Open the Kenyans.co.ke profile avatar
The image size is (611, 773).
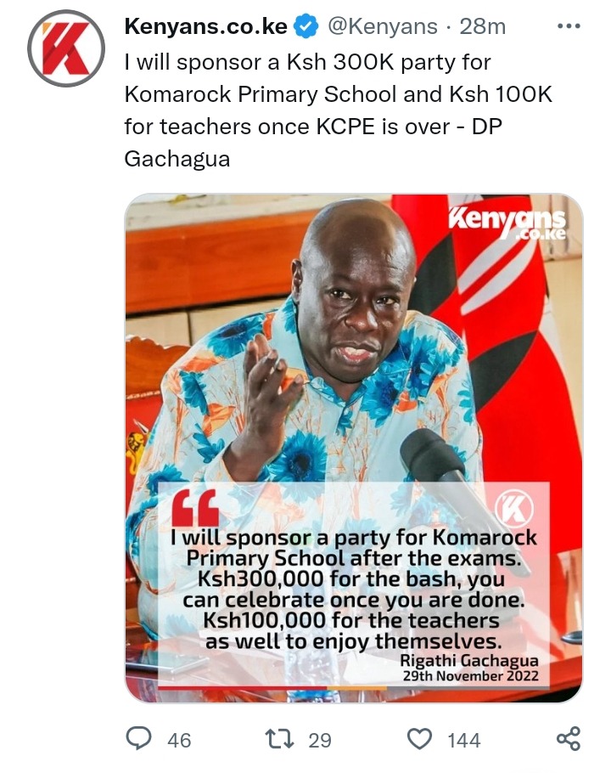pyautogui.click(x=65, y=48)
